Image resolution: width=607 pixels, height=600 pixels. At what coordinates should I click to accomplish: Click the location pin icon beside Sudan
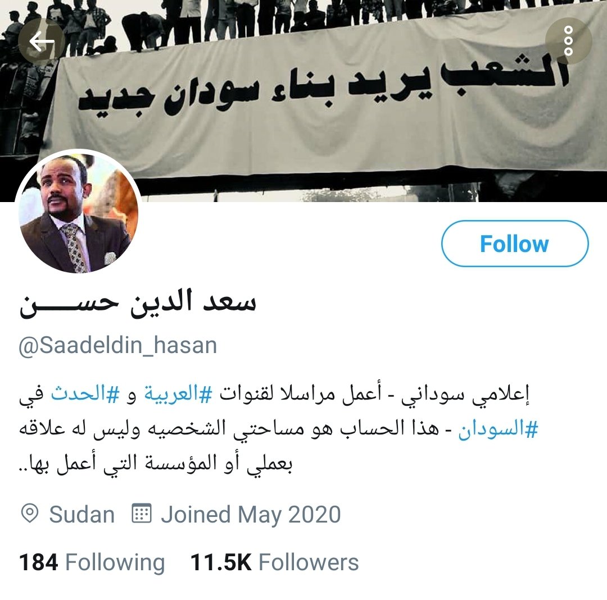(29, 514)
